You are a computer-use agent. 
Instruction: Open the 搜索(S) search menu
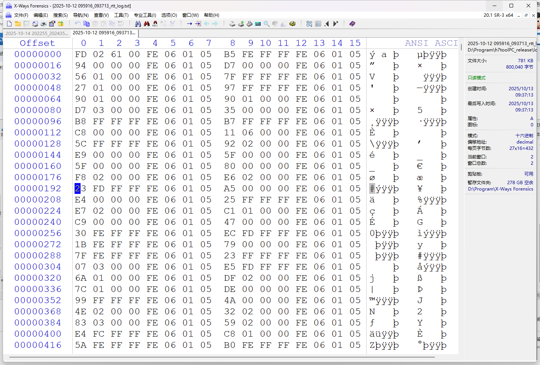coord(60,15)
